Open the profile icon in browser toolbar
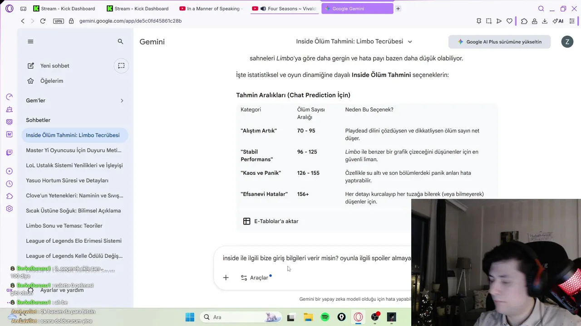The height and width of the screenshot is (326, 581). pyautogui.click(x=534, y=21)
